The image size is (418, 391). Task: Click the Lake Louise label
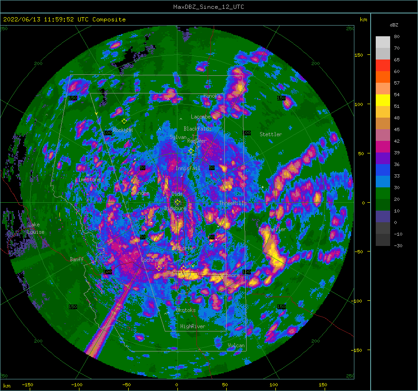tap(36, 228)
